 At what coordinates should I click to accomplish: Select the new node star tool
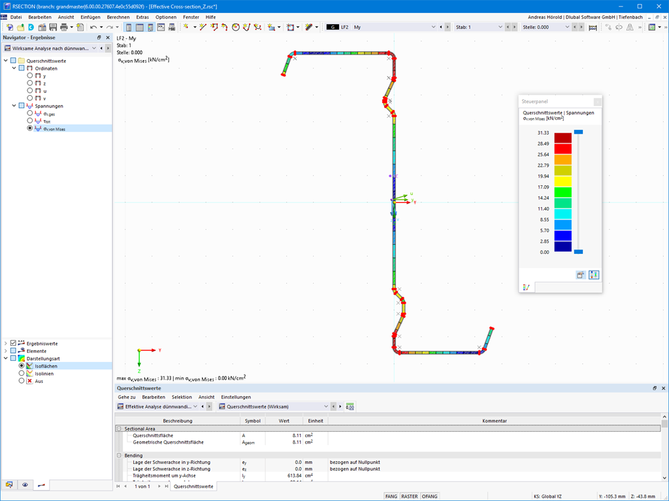pyautogui.click(x=186, y=27)
